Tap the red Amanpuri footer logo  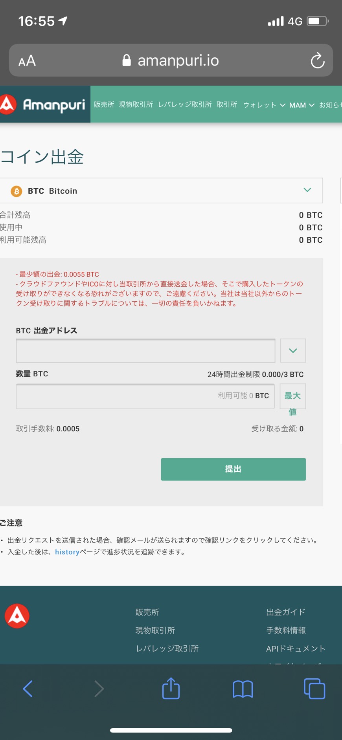coord(17,615)
